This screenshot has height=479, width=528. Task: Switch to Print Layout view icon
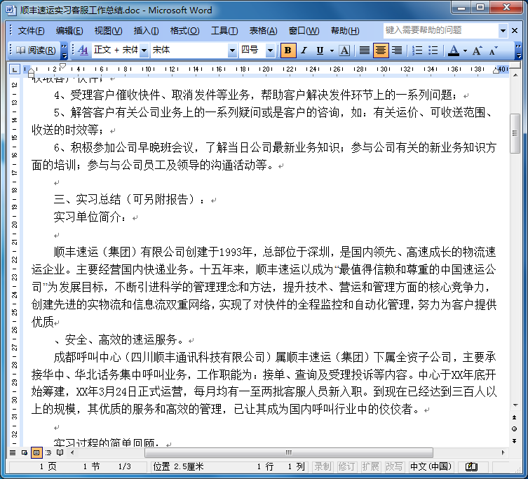pos(36,452)
